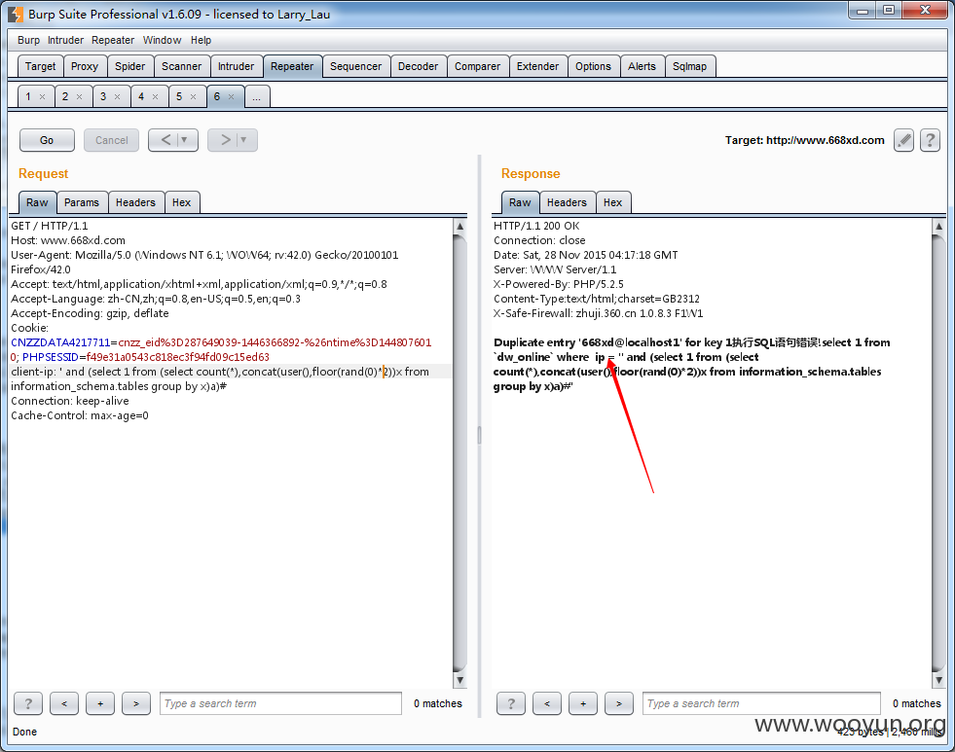Image resolution: width=955 pixels, height=752 pixels.
Task: Switch to the Sequencer tab
Action: 355,66
